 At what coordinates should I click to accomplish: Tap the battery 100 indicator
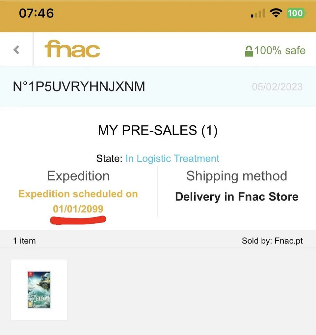(296, 13)
